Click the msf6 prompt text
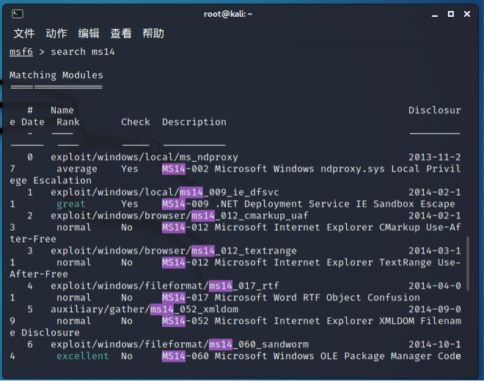This screenshot has height=381, width=484. [21, 52]
